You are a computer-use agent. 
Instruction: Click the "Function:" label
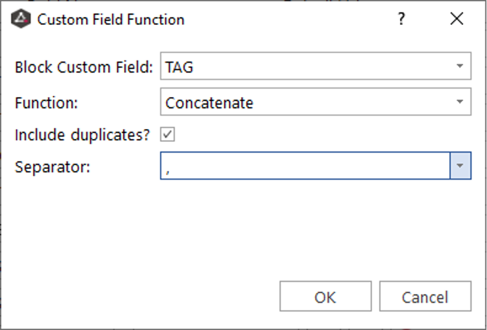46,102
